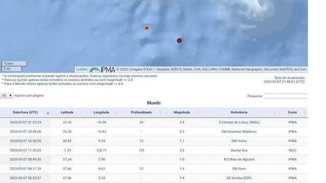The image size is (326, 183).
Task: Click the sort arrow beside Latitude
Action: click(x=80, y=112)
